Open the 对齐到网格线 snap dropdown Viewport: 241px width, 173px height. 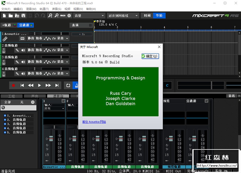pos(123,16)
